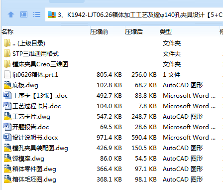
Task: Select the file name 箱体毛坯图.dwg
Action: [34, 180]
